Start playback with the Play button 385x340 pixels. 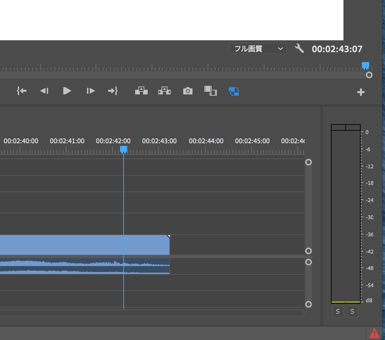click(67, 91)
